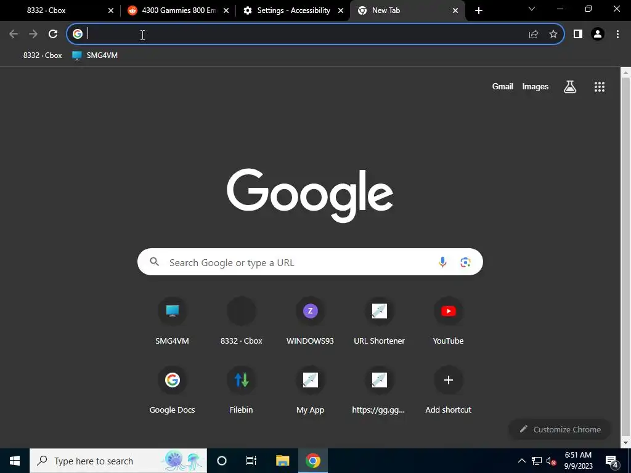Open the WINDOWS93 shortcut tile

[311, 321]
